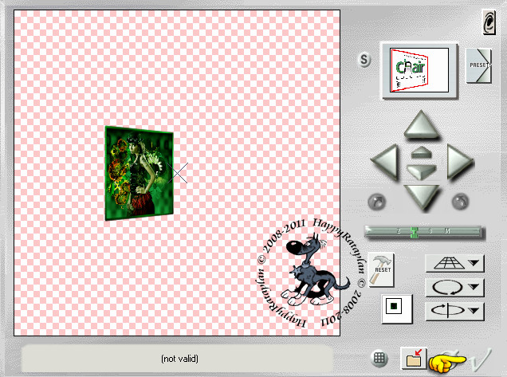Click the green lady image in the preview
This screenshot has height=377, width=507.
click(x=139, y=173)
